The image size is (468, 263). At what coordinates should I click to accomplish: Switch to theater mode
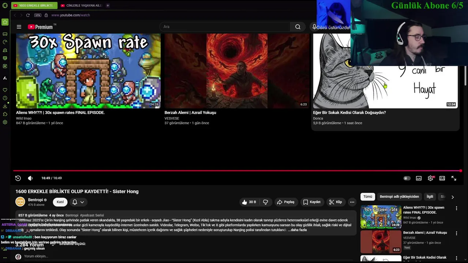coord(442,178)
